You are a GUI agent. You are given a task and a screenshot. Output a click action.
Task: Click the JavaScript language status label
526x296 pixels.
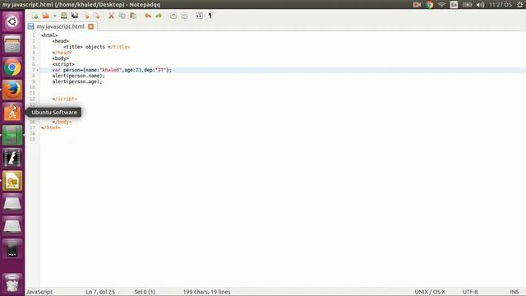pos(39,292)
